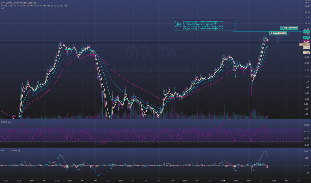The image size is (311, 183).
Task: Click the 2008 label on time axis
Action: pos(95,181)
